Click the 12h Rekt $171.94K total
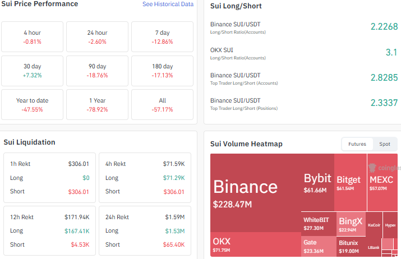401x259 pixels. (77, 218)
